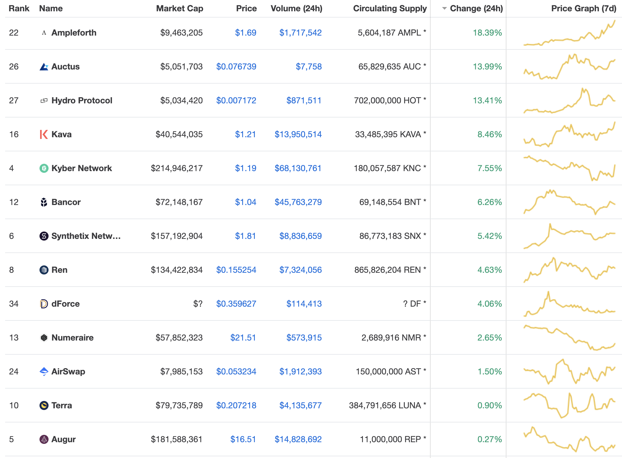Click Ampleforth change value 18.39%
The image size is (622, 458).
487,33
